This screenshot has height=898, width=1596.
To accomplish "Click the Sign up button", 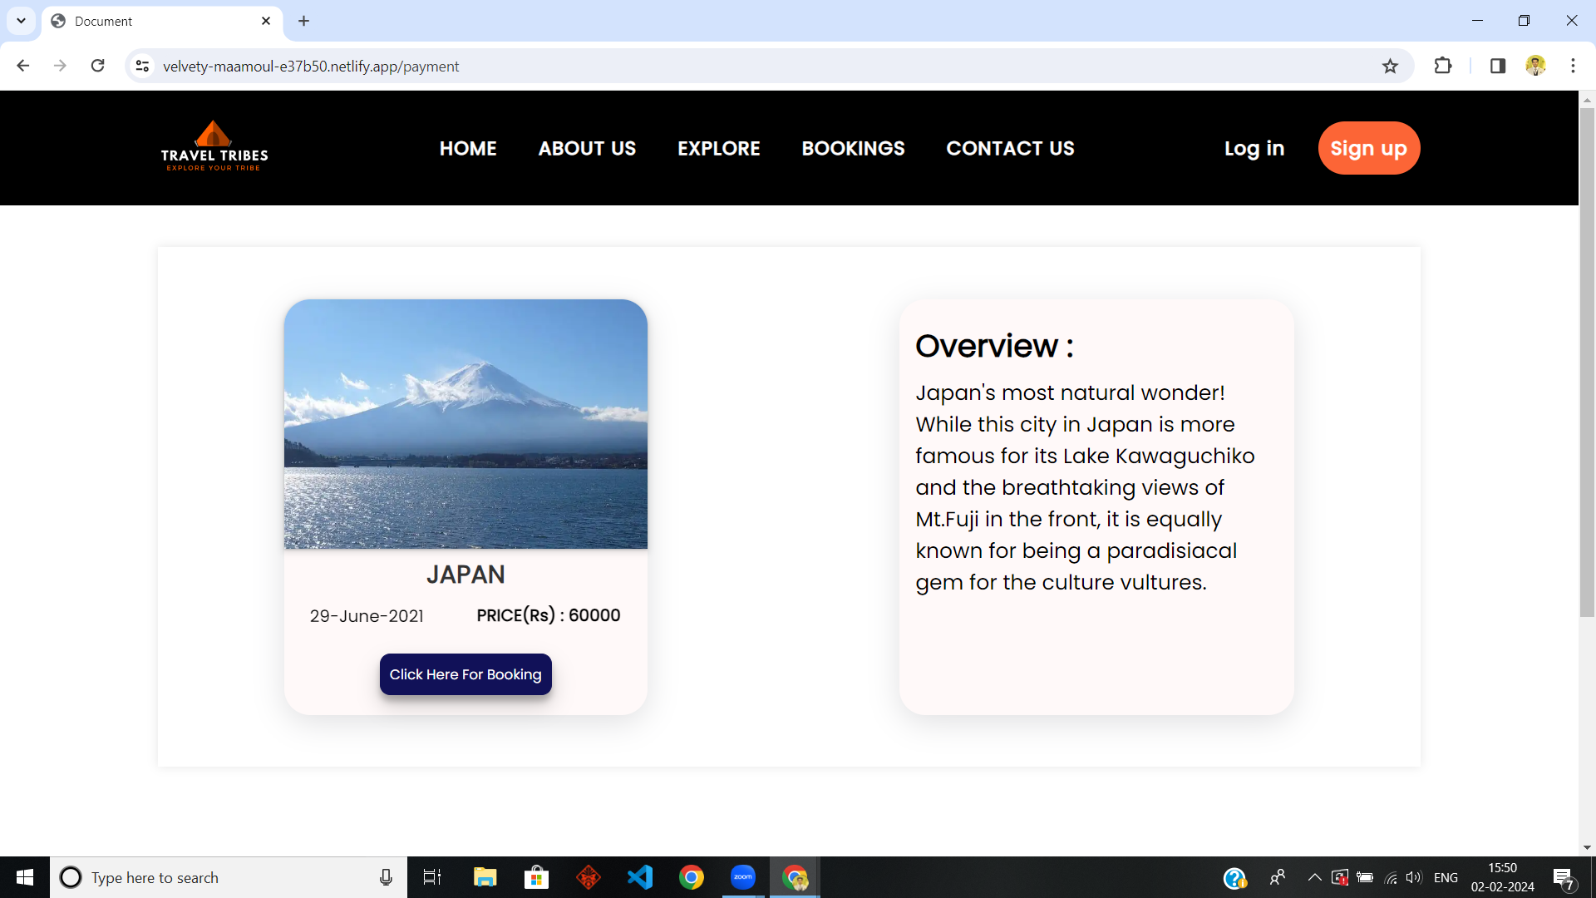I will click(x=1369, y=148).
